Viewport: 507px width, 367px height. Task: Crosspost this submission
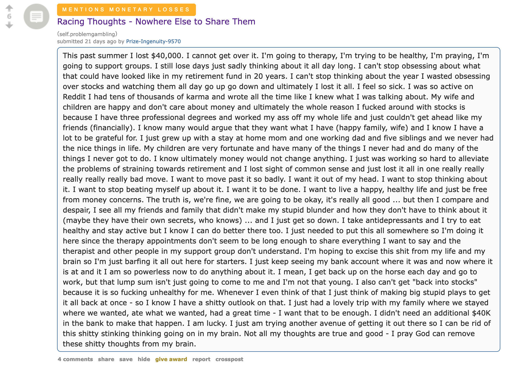pyautogui.click(x=229, y=359)
